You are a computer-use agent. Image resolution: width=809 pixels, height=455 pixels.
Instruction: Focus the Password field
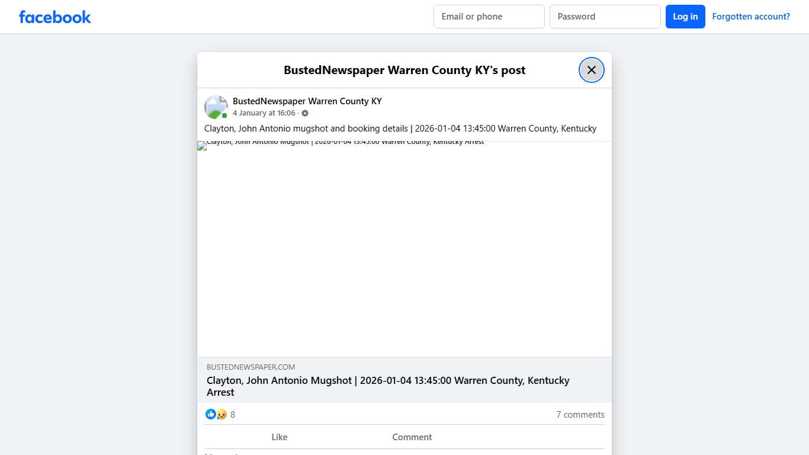point(605,17)
